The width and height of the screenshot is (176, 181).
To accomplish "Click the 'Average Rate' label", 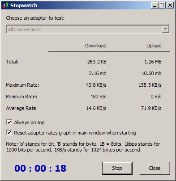I will coord(21,108).
